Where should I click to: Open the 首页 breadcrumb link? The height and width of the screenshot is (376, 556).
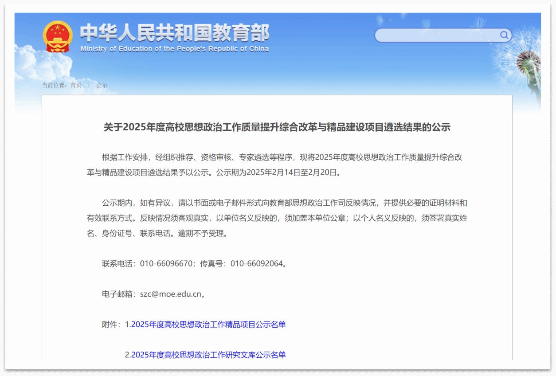coord(76,85)
